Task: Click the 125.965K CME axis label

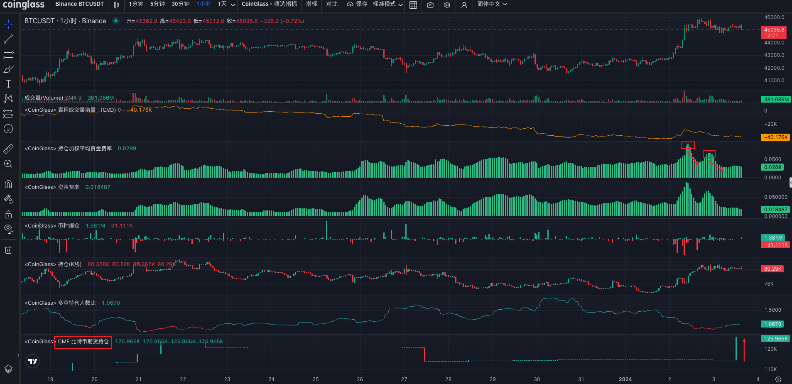Action: tap(775, 339)
